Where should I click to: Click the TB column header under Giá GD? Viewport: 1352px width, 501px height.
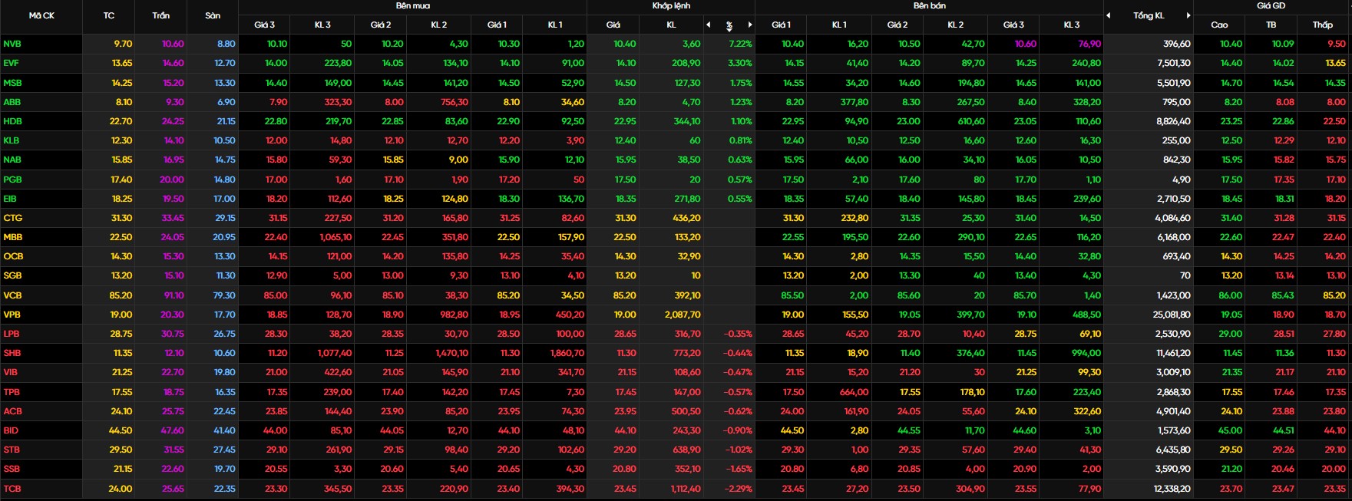coord(1271,25)
